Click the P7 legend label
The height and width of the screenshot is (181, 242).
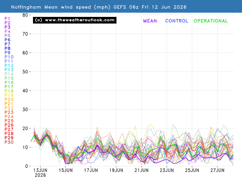7,44
